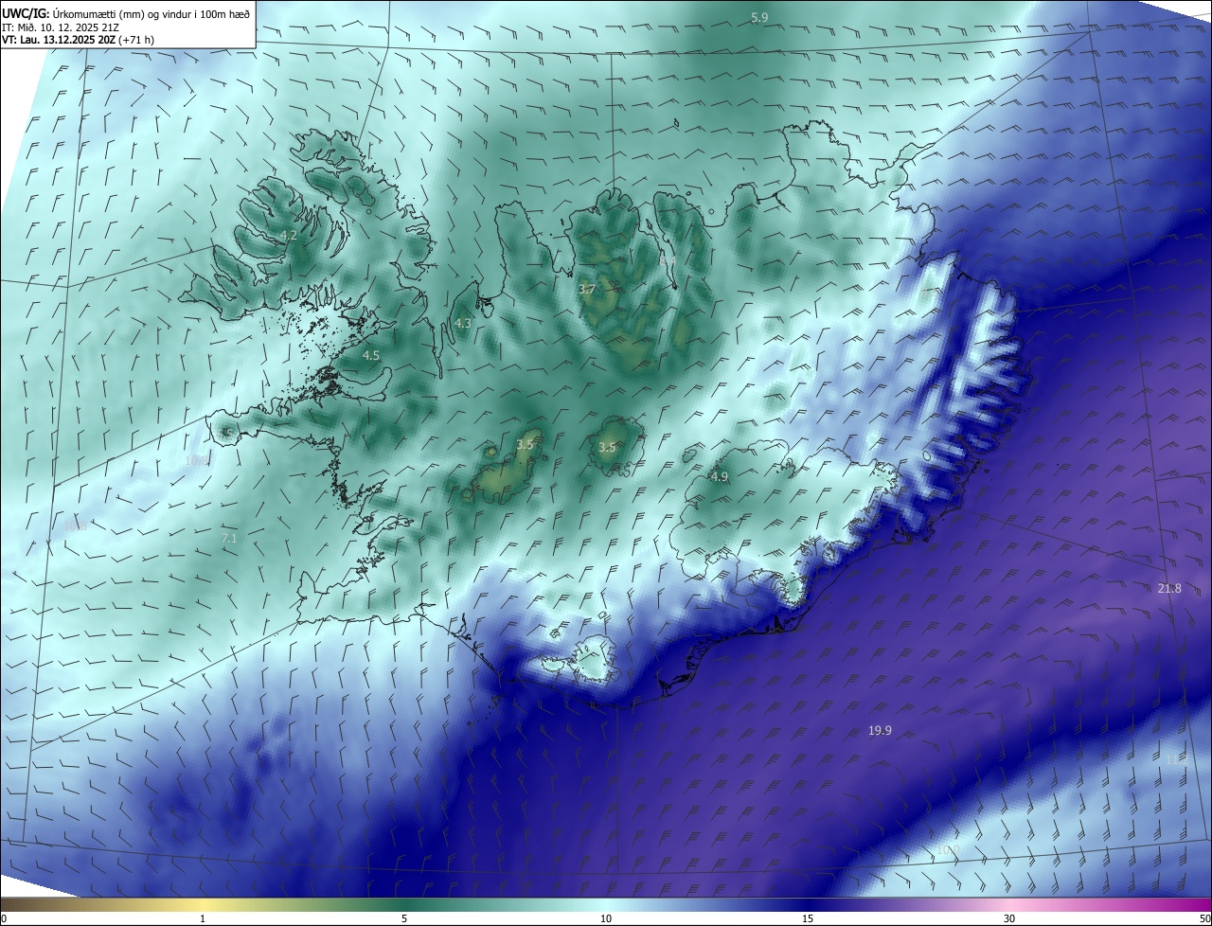This screenshot has width=1212, height=926.
Task: Click the 7.1 value over the sea
Action: [229, 538]
